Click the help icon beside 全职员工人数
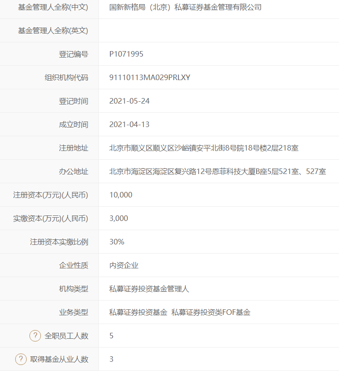This screenshot has width=339, height=371. point(35,336)
